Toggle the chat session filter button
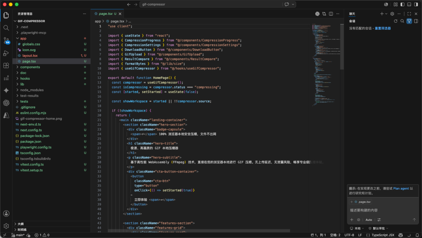This screenshot has height=238, width=422. click(409, 21)
